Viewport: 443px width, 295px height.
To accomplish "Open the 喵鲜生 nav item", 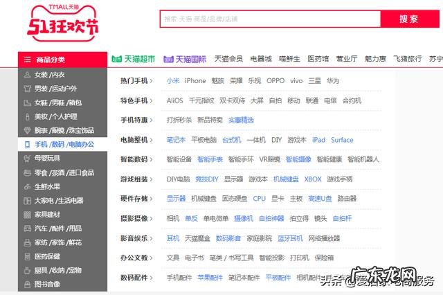I will click(x=289, y=59).
